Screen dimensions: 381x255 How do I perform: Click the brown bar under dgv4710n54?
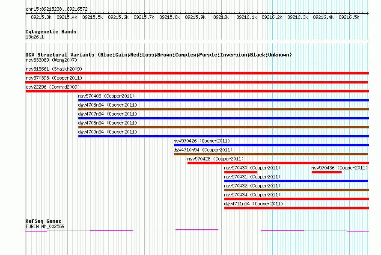click(x=271, y=154)
